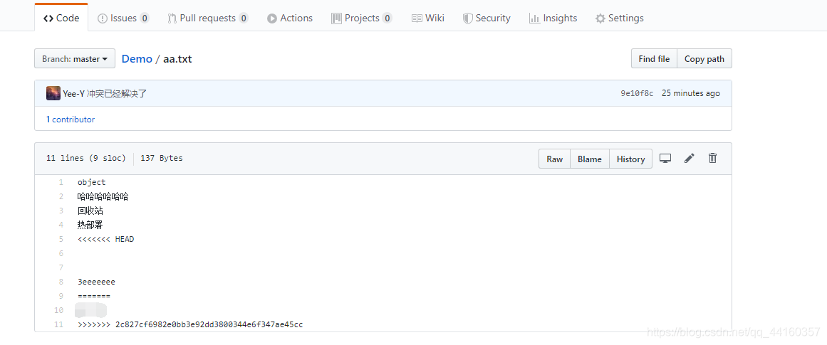Click the 回收站 line text
This screenshot has height=345, width=827.
tap(90, 211)
